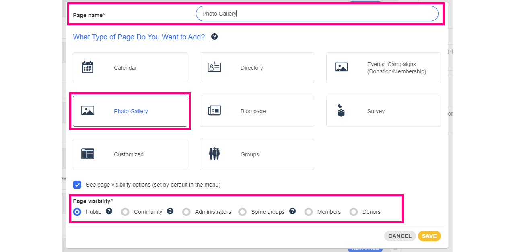Click the CANCEL button

click(400, 236)
